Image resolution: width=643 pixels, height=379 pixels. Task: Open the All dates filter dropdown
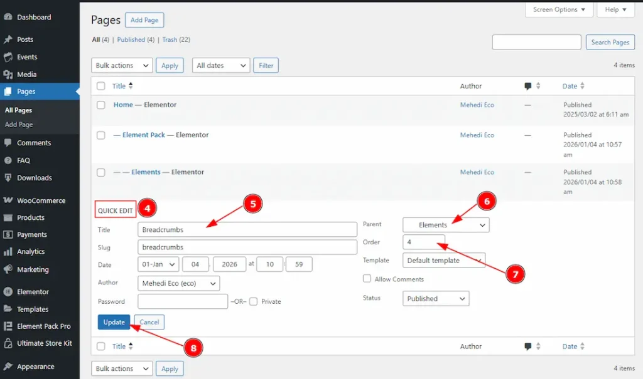tap(221, 66)
